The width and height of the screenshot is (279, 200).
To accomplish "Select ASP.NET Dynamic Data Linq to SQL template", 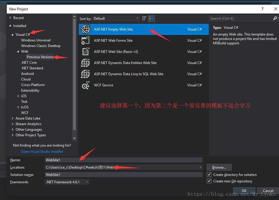I will click(x=144, y=74).
